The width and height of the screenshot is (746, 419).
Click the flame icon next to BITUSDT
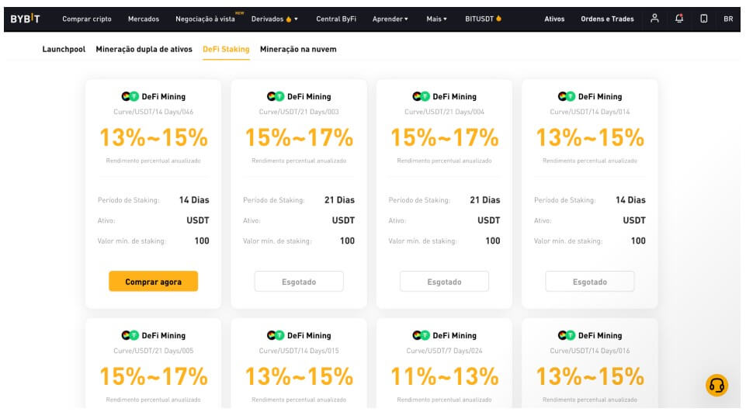(x=498, y=19)
